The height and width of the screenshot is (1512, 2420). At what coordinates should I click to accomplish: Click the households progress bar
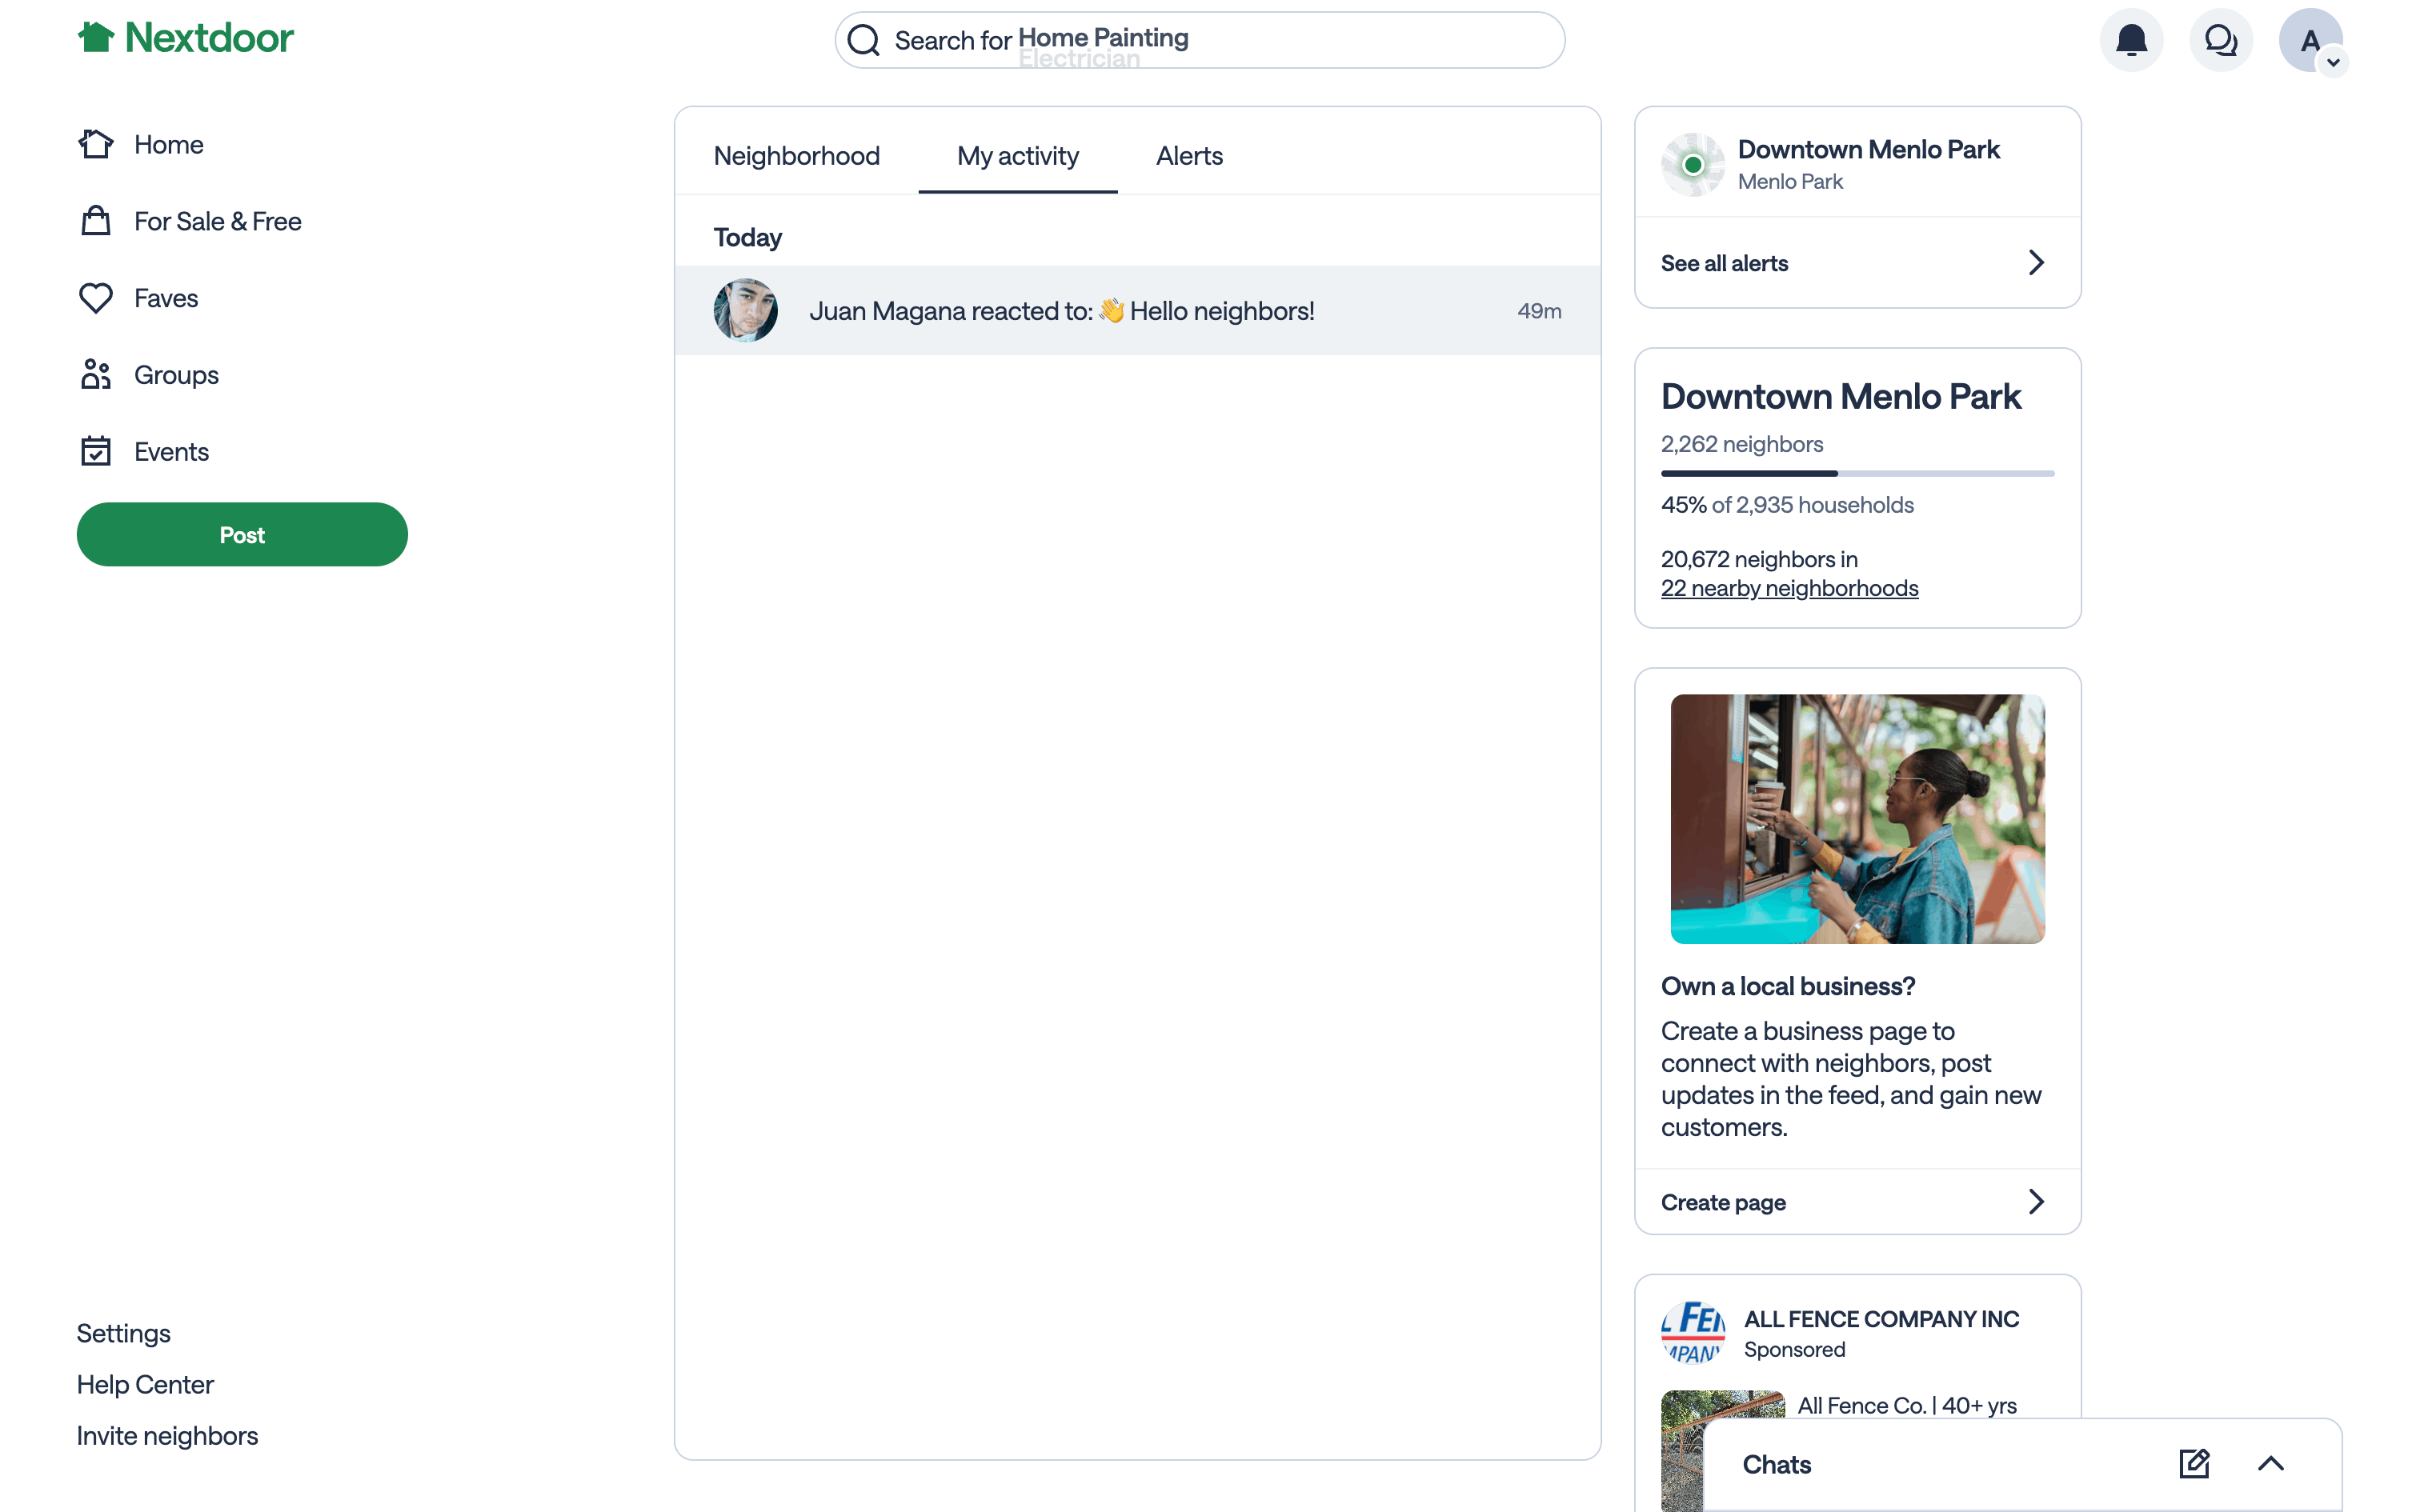[1855, 473]
